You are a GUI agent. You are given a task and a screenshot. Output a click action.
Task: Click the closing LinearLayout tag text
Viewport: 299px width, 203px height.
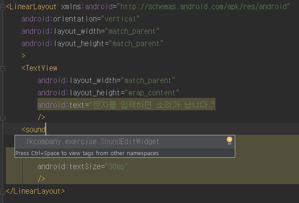36,191
